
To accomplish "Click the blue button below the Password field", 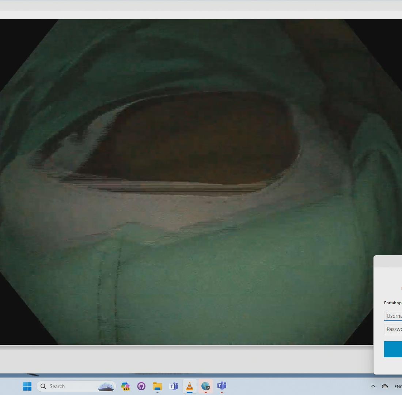I will tap(393, 349).
